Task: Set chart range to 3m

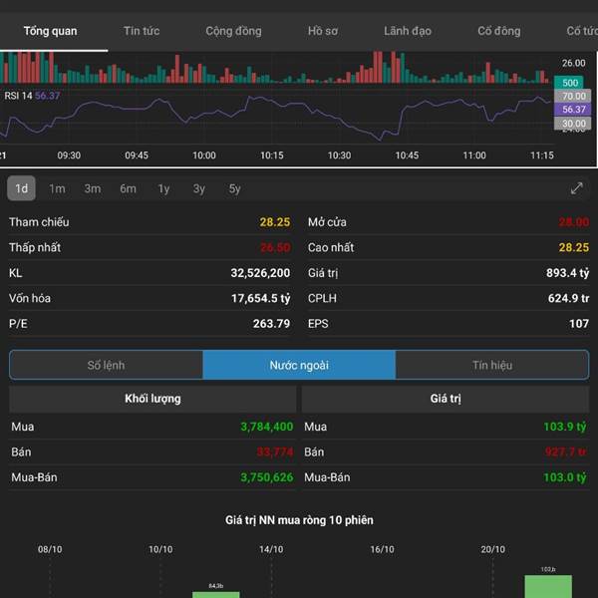Action: click(92, 188)
